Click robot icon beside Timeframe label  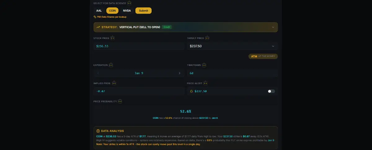204,65
